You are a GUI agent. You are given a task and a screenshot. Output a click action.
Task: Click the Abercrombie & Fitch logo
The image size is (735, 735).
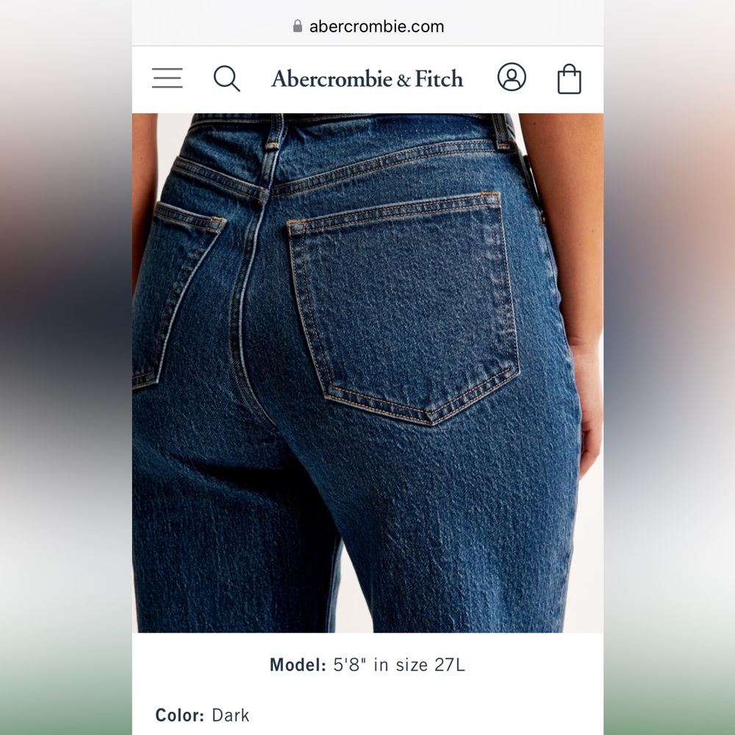coord(367,79)
